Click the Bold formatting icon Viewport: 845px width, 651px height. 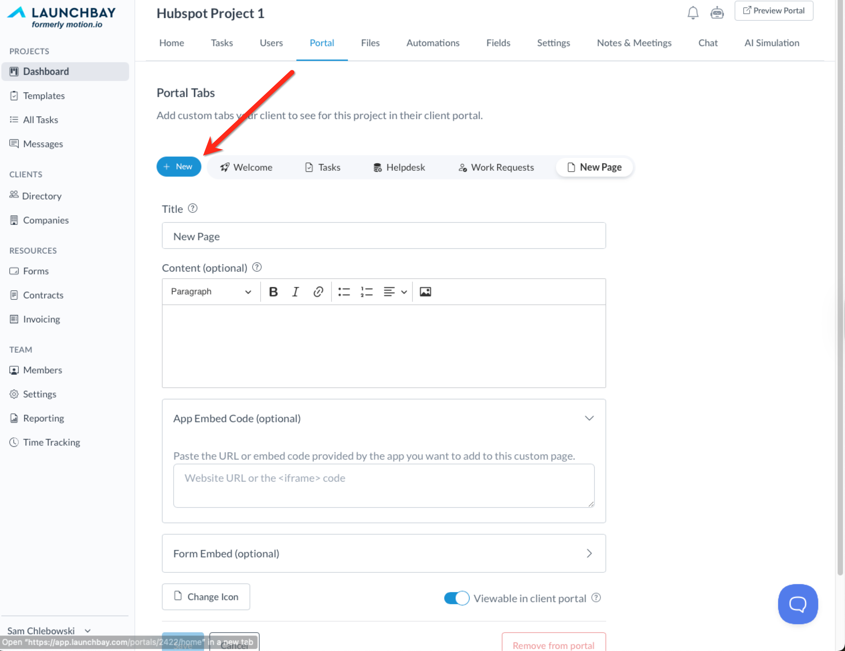273,292
